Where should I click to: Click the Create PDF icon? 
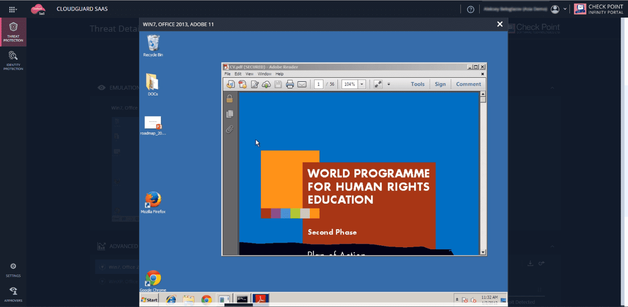242,84
